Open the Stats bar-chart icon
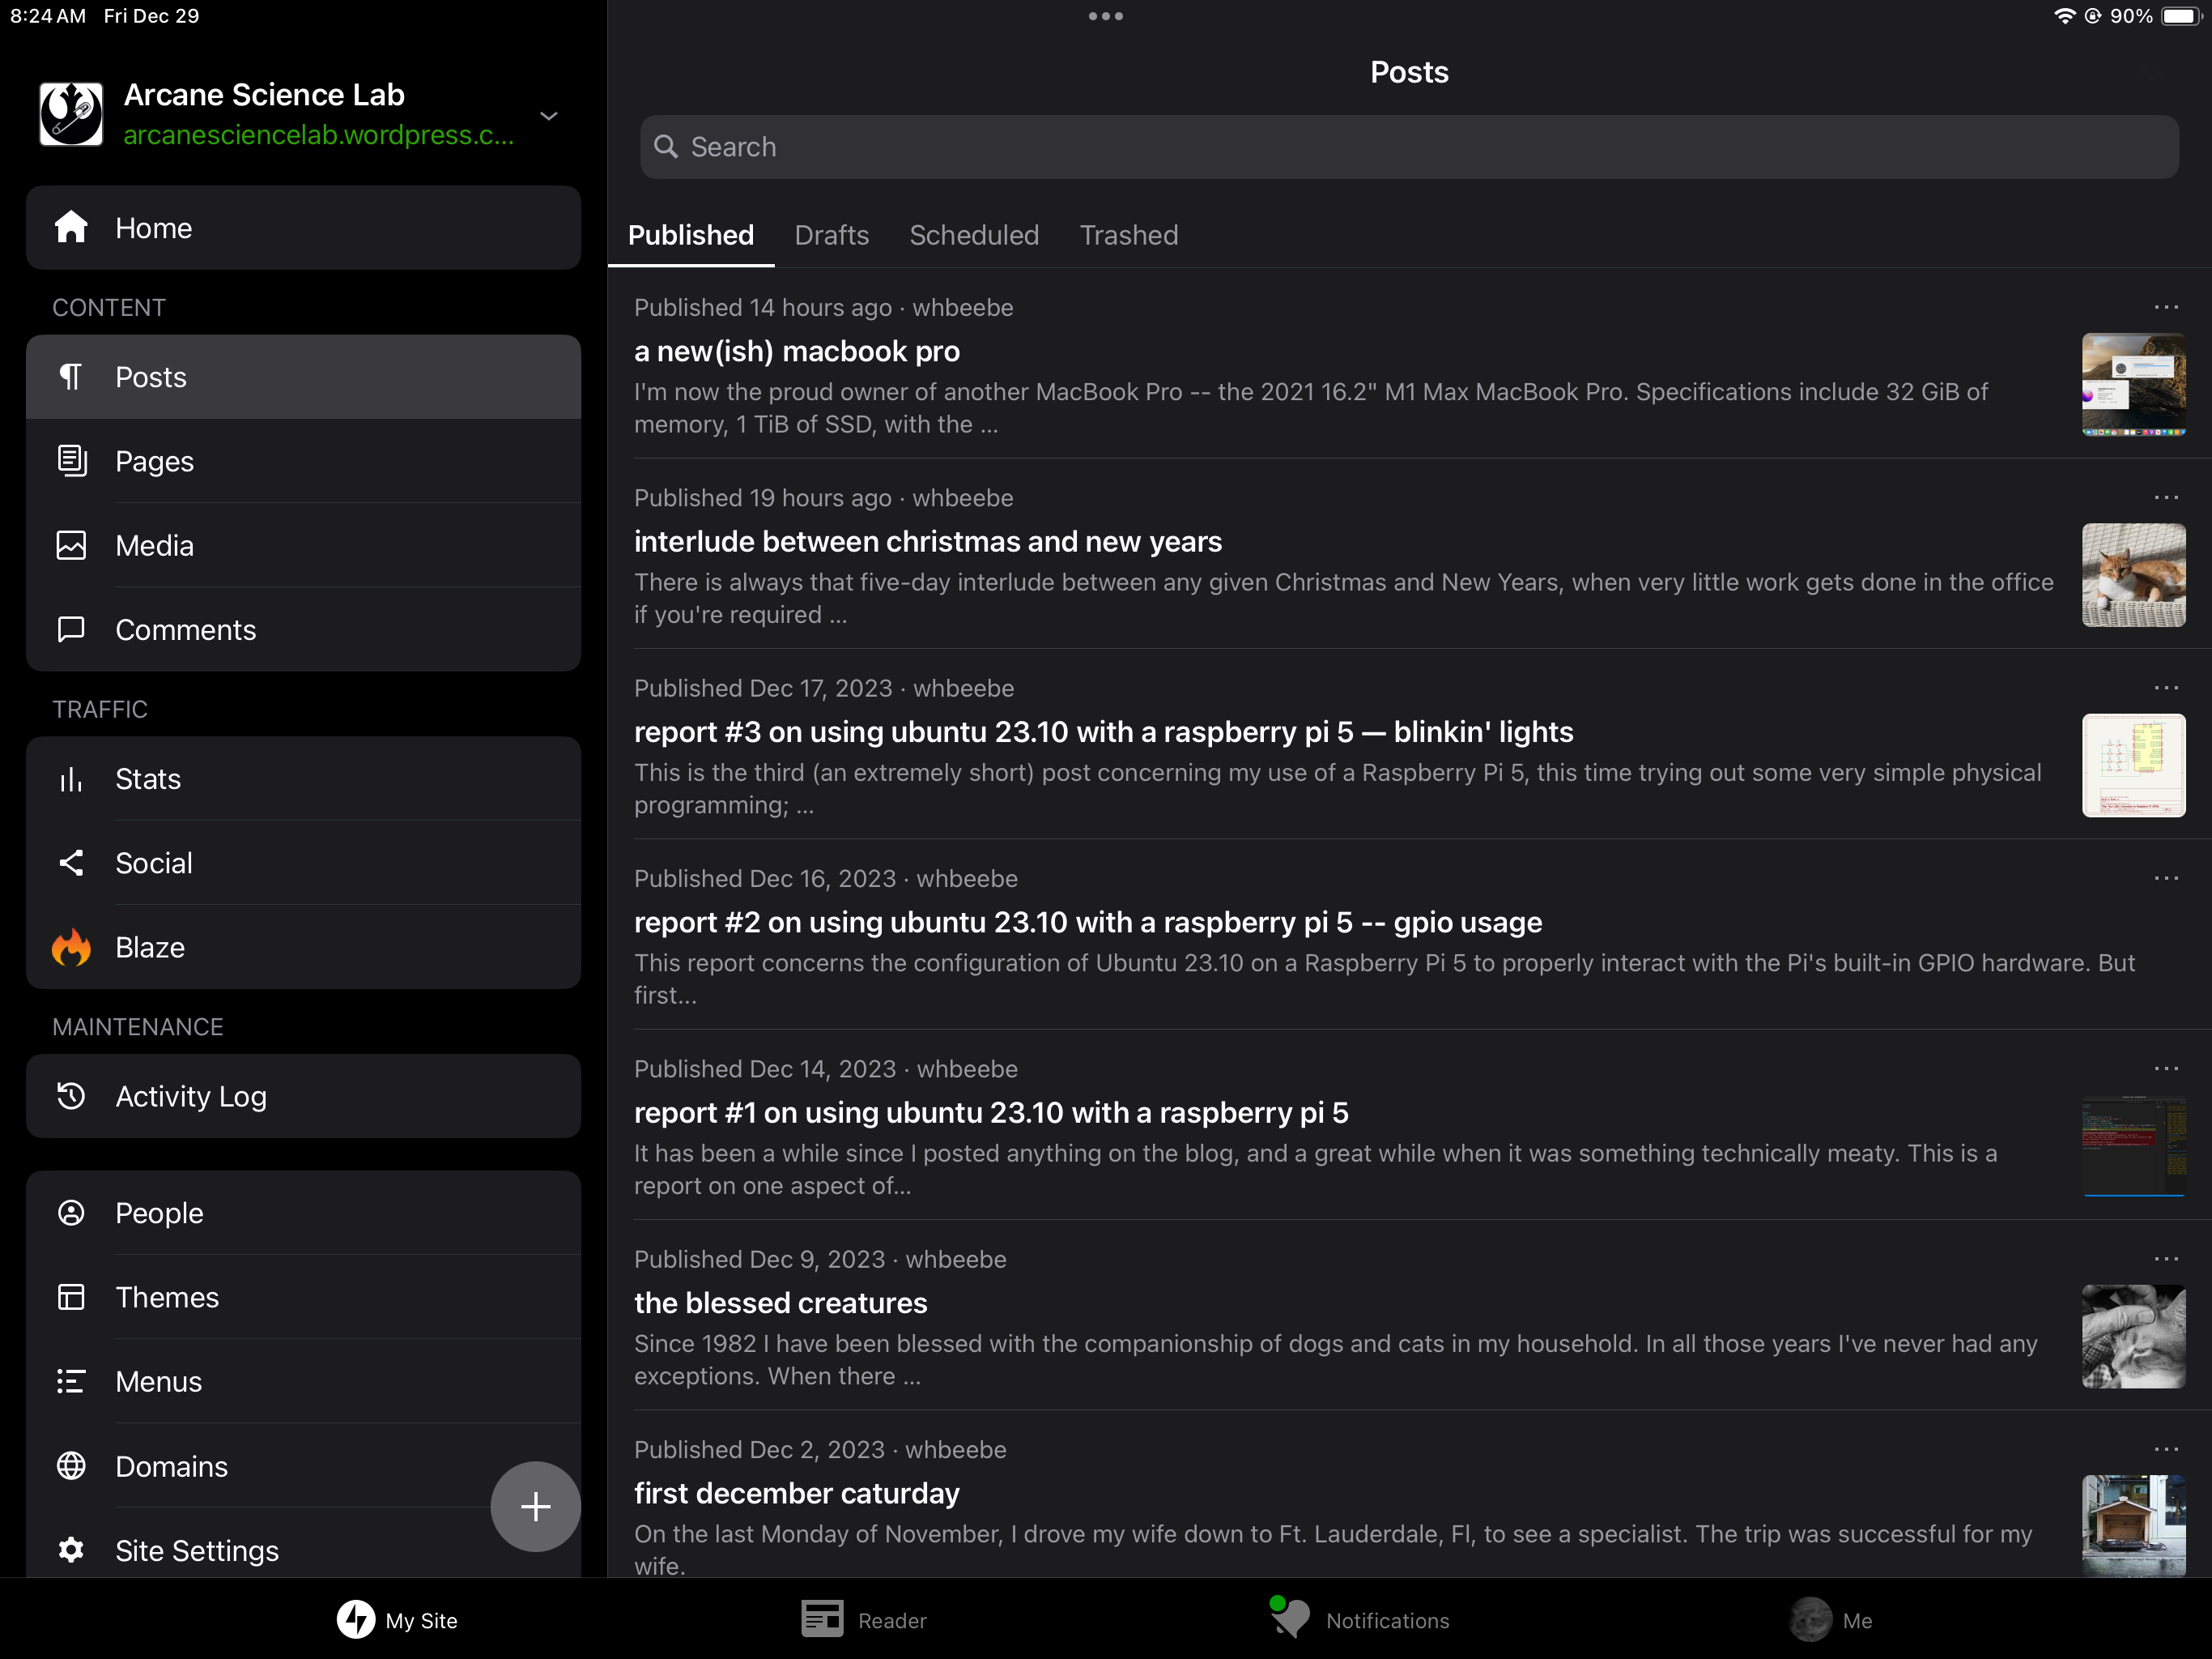 click(x=71, y=778)
